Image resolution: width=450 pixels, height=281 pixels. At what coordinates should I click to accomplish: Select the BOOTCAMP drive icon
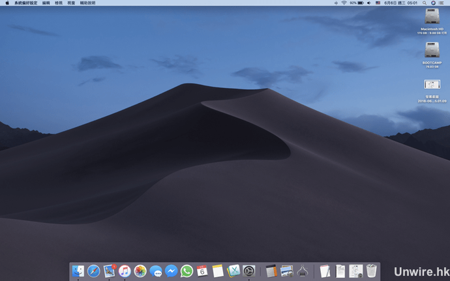click(x=432, y=50)
